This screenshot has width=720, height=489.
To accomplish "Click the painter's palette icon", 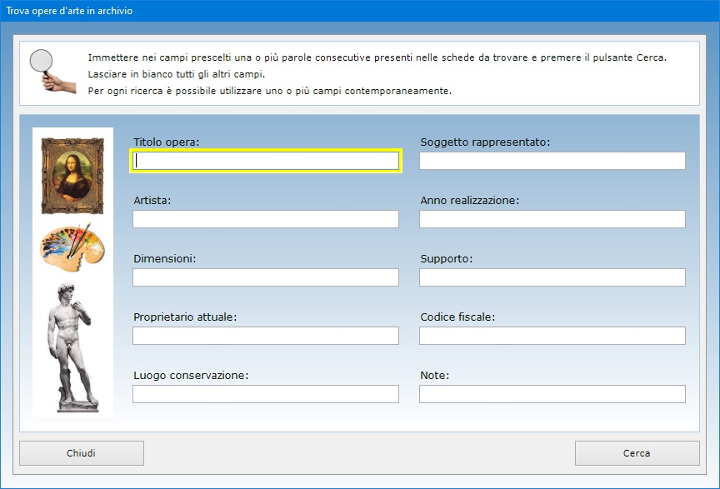I will (x=73, y=247).
